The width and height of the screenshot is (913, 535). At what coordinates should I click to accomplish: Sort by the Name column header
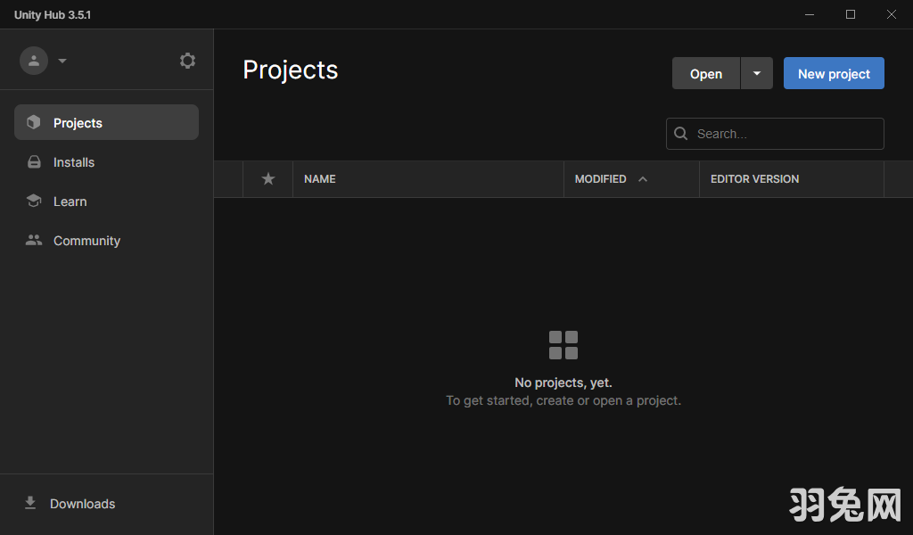(320, 179)
